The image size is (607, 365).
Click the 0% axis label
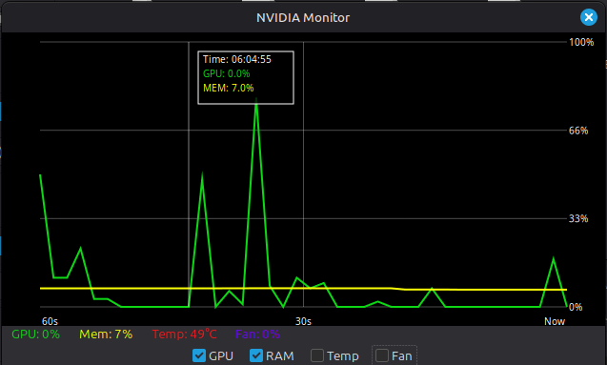tap(576, 307)
